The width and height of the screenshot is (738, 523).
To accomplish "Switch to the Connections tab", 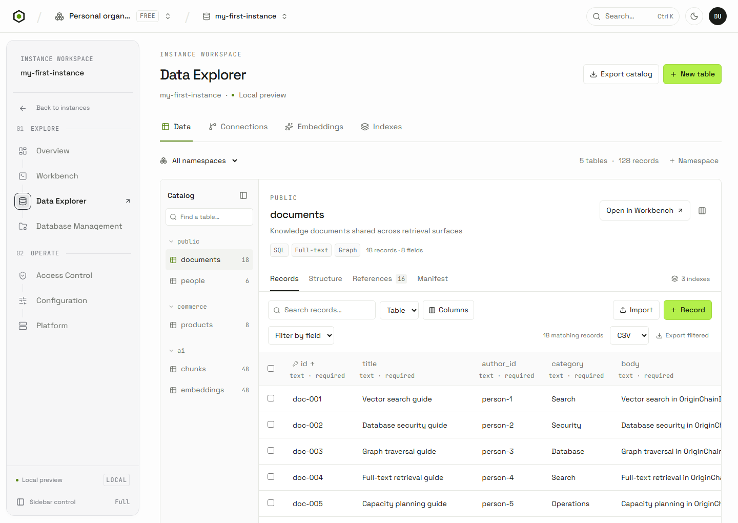I will (x=238, y=127).
